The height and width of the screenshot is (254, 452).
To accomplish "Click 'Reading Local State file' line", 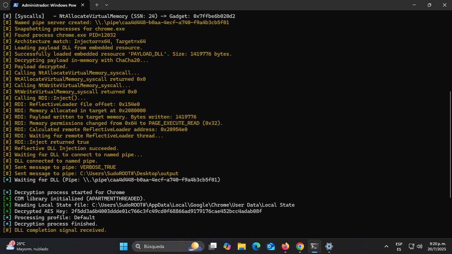I will pos(149,205).
